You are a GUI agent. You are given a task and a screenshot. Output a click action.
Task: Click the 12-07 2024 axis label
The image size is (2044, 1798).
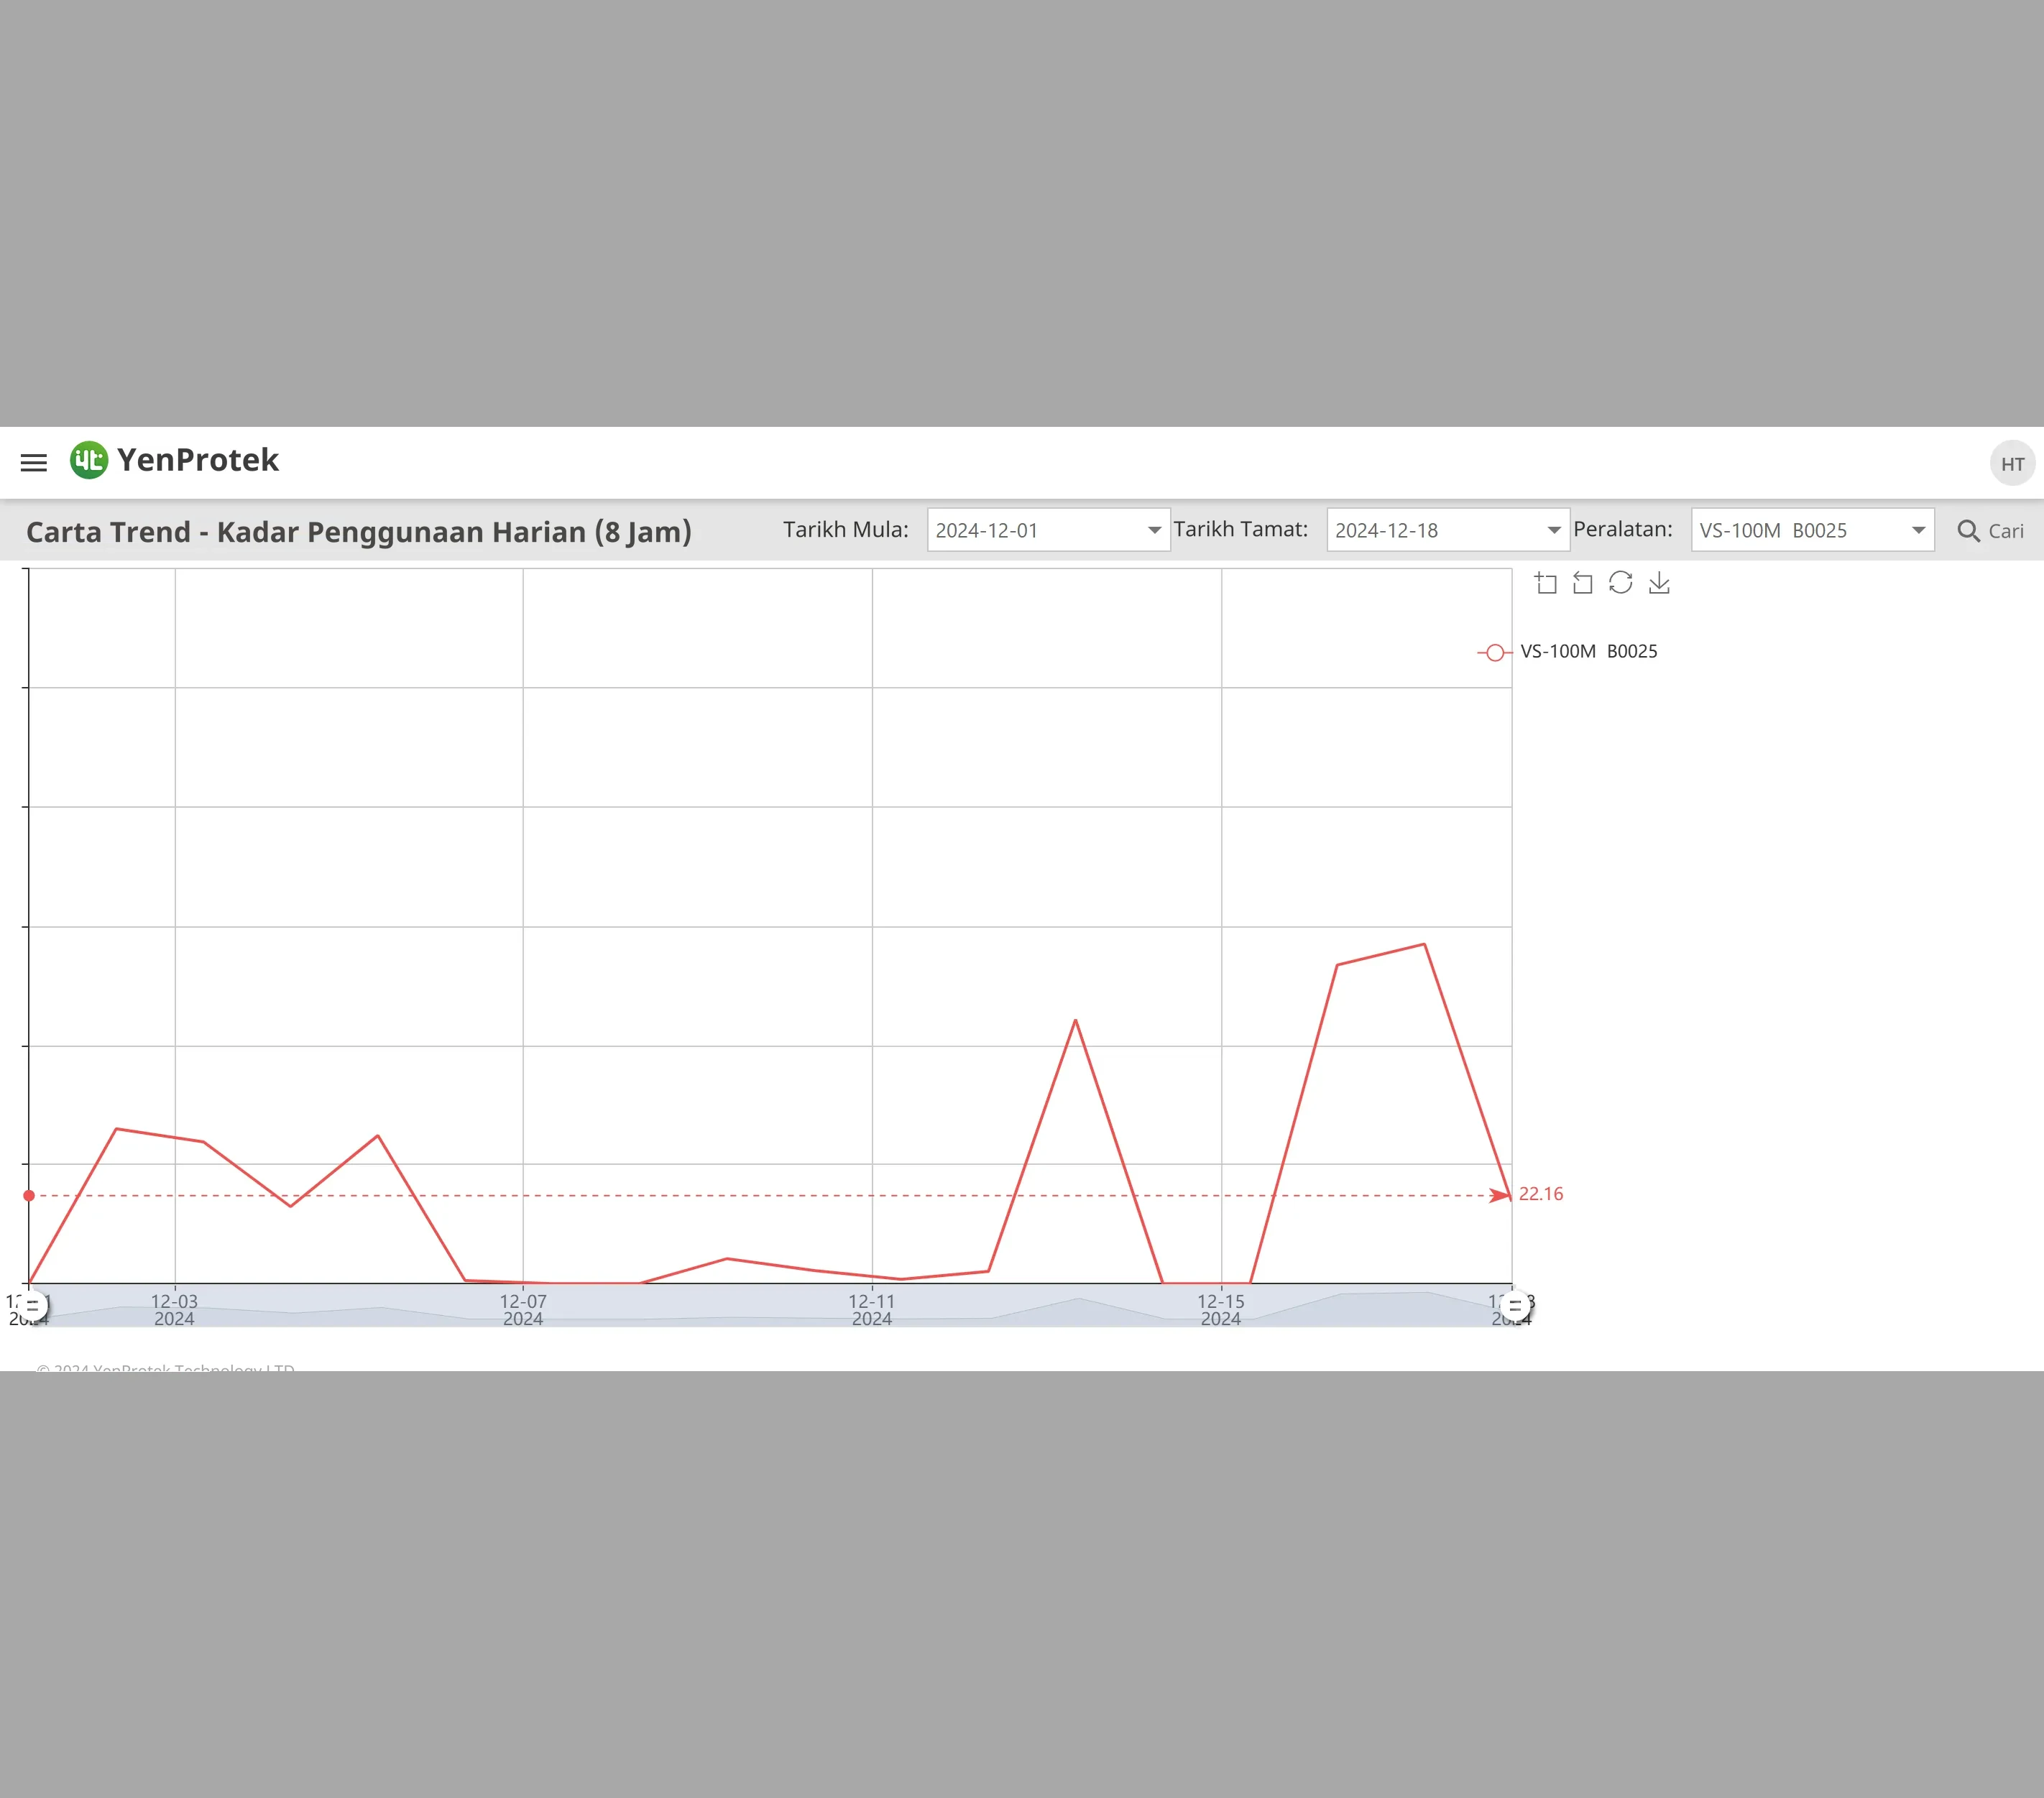(x=523, y=1310)
